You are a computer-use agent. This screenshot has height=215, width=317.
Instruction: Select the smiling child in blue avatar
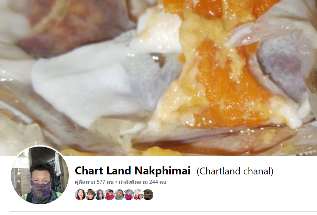(119, 195)
